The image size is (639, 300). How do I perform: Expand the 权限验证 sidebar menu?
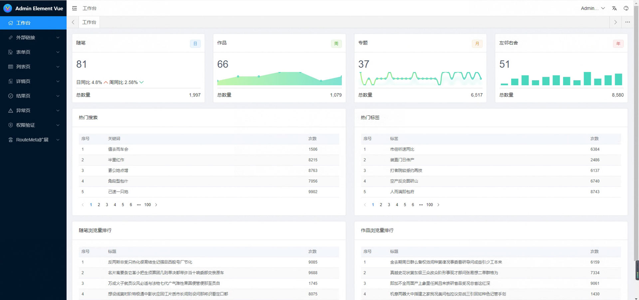point(33,125)
